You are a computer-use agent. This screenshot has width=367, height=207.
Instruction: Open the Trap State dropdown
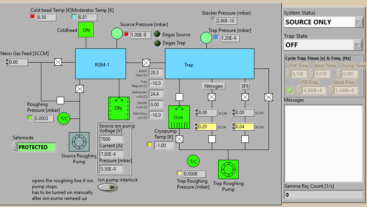click(x=357, y=45)
